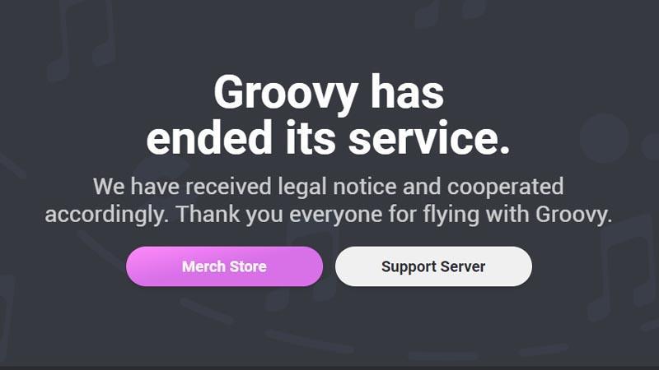
Task: Click 'legal notice' in the message text
Action: coord(337,187)
